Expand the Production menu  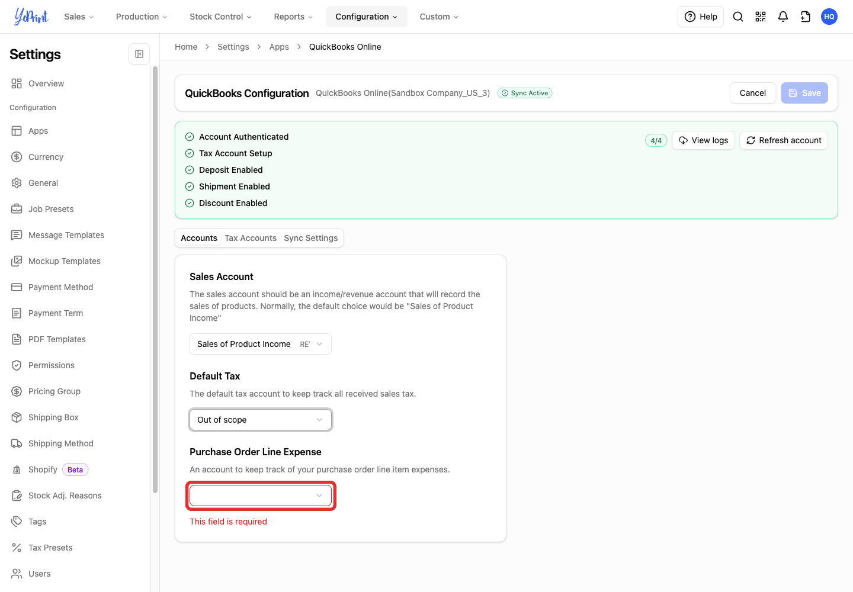(x=142, y=17)
